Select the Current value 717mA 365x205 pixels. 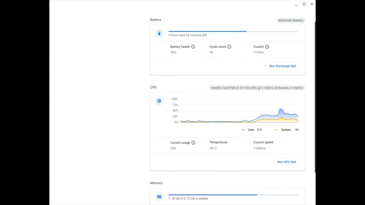(x=258, y=52)
